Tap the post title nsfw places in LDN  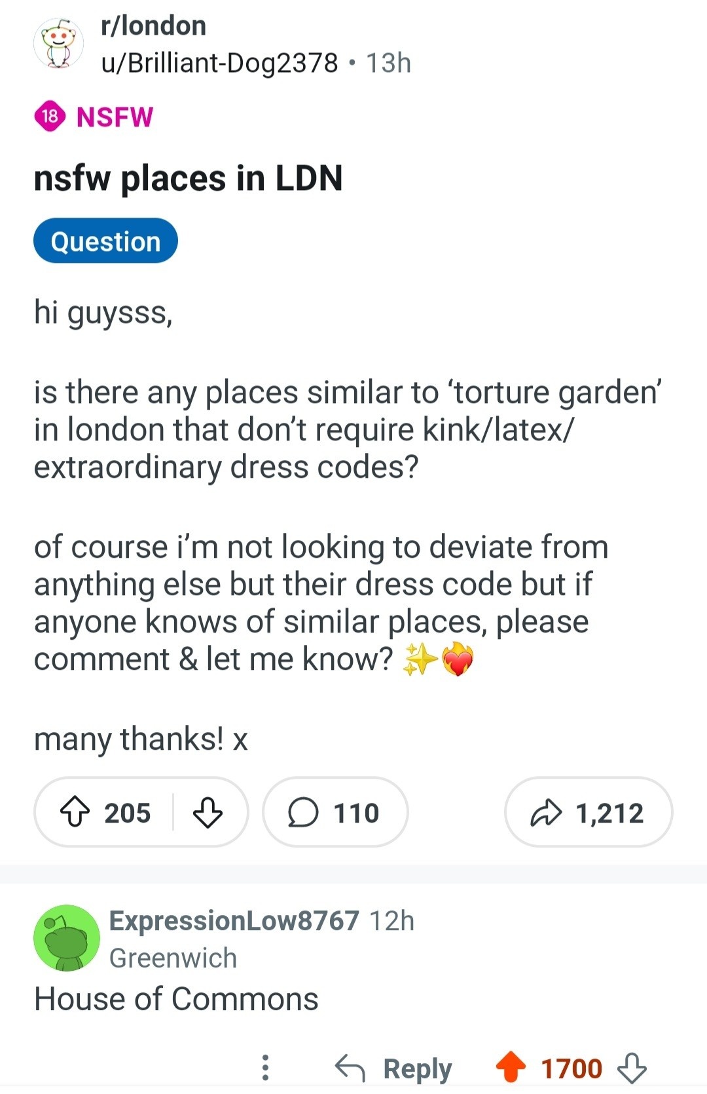(x=189, y=178)
